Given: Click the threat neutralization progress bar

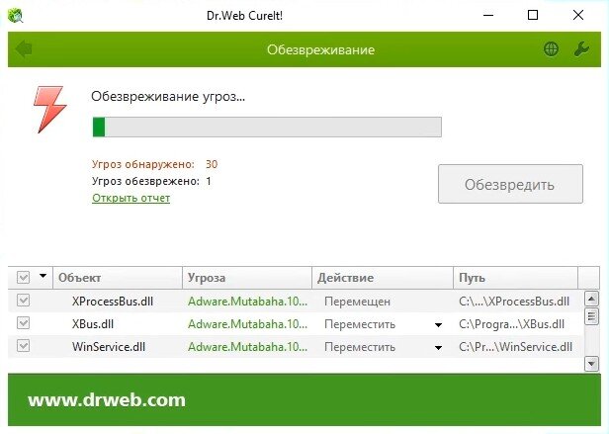Looking at the screenshot, I should pos(267,128).
